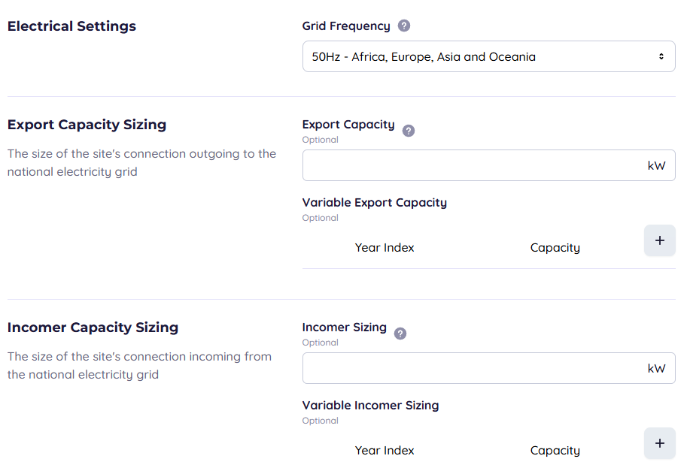The image size is (687, 471).
Task: Click Capacity header under Variable Export Capacity
Action: click(x=555, y=248)
